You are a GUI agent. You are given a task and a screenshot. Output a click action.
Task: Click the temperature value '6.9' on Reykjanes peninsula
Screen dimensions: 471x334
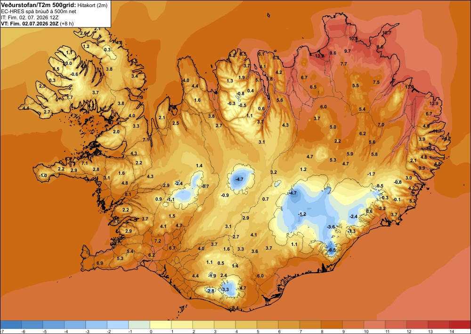[100, 263]
